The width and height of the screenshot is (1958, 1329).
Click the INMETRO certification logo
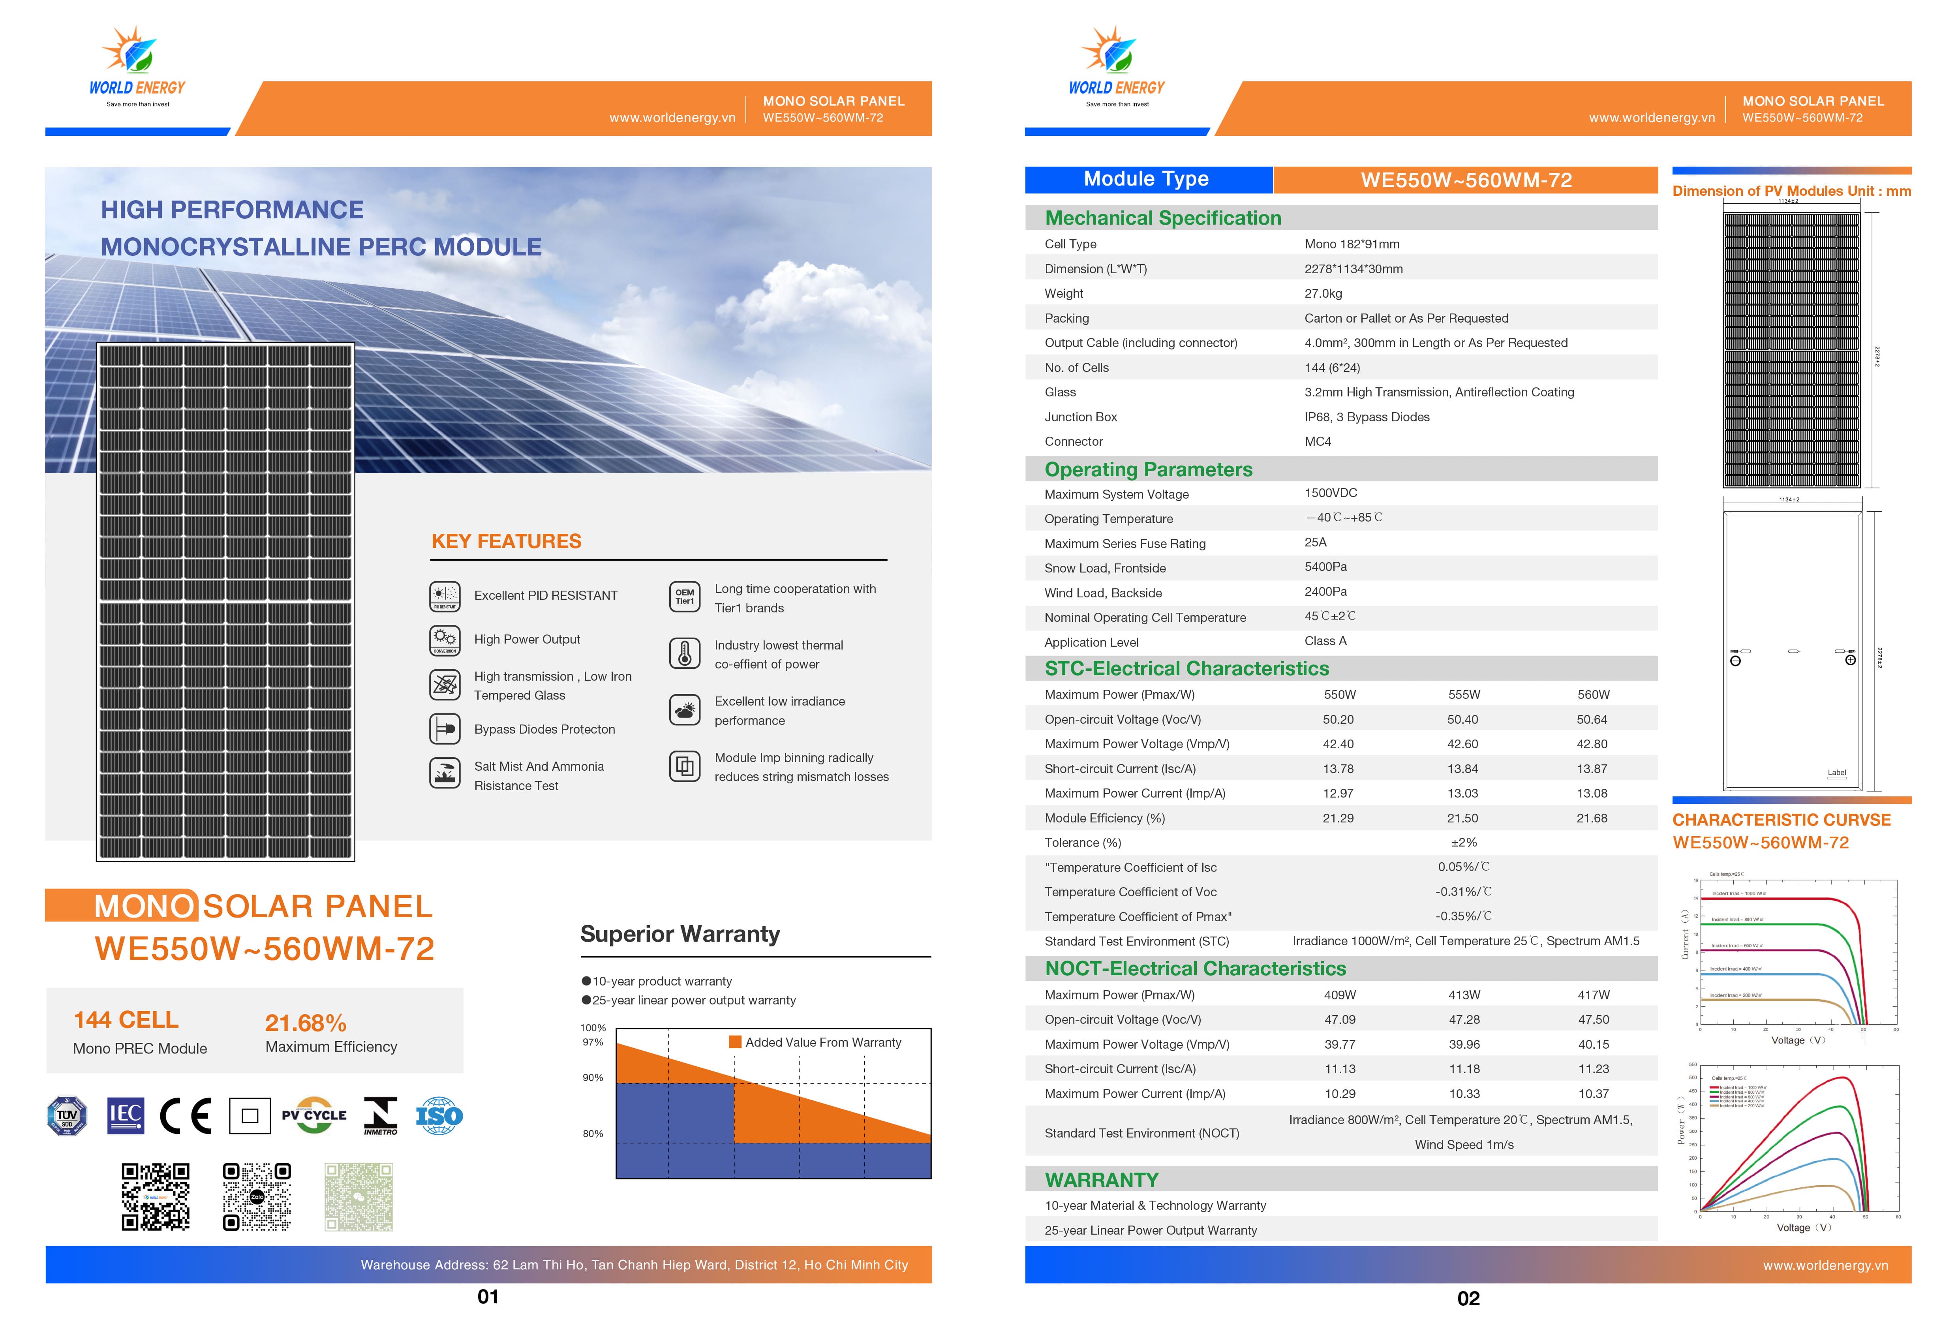pos(380,1116)
